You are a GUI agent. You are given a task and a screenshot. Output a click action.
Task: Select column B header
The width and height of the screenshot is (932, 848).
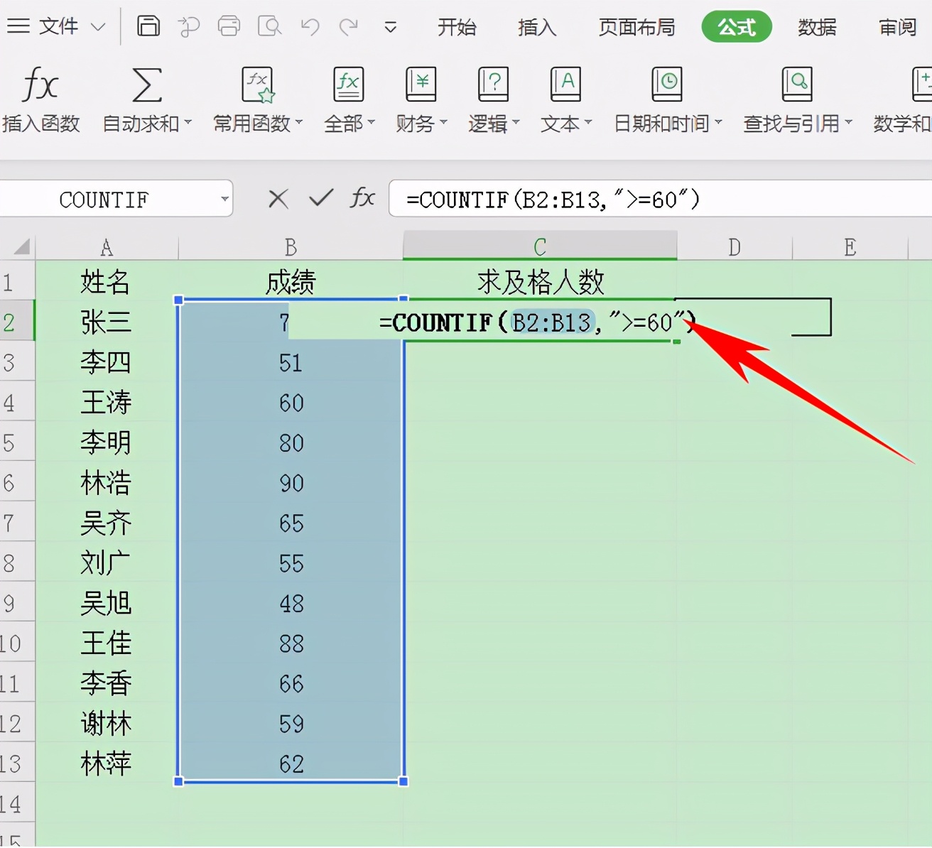click(x=291, y=246)
